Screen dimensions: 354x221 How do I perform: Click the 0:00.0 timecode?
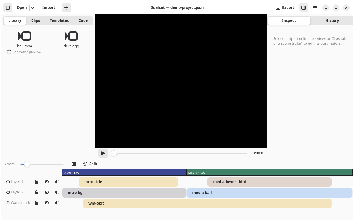point(258,153)
